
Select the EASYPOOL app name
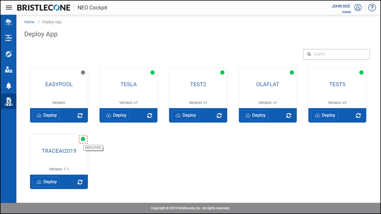pos(59,85)
